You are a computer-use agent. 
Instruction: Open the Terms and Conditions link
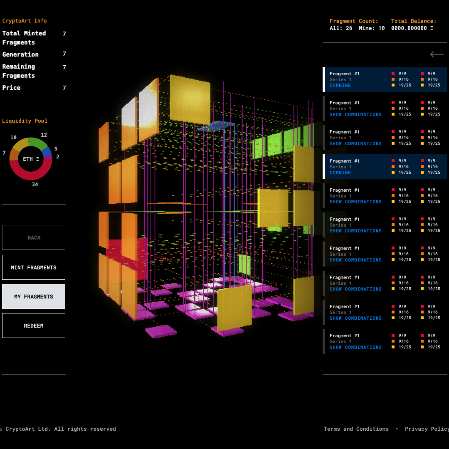coord(356,429)
